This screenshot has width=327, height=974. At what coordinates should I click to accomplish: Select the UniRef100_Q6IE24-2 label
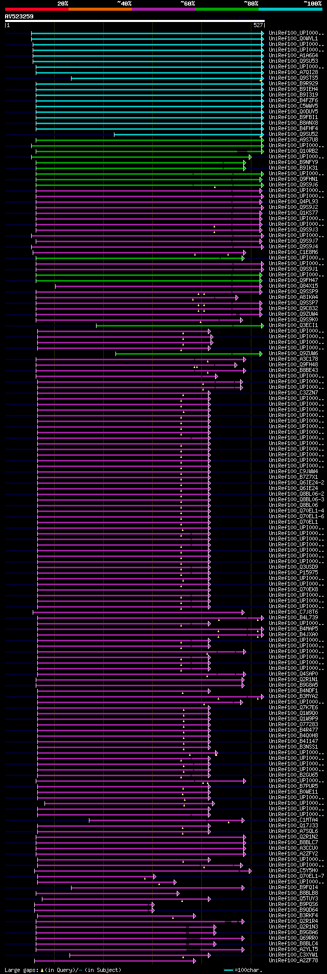(296, 482)
